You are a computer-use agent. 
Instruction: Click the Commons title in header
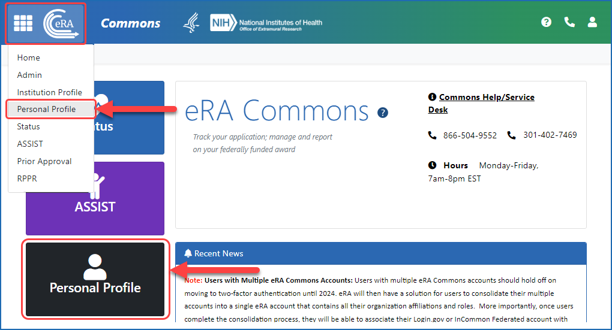[130, 23]
